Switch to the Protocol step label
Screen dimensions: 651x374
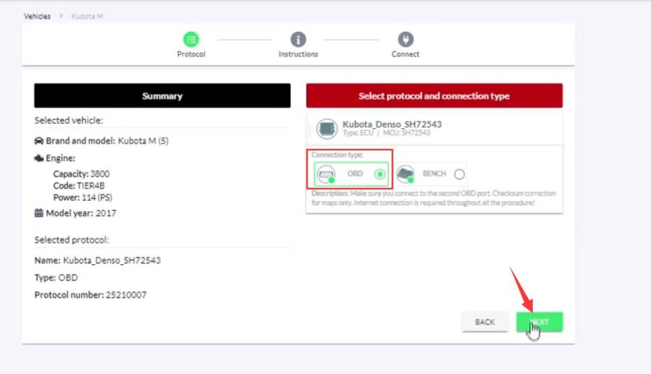191,55
